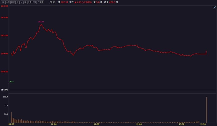Click the 09:43 time readout in header

tap(53, 2)
